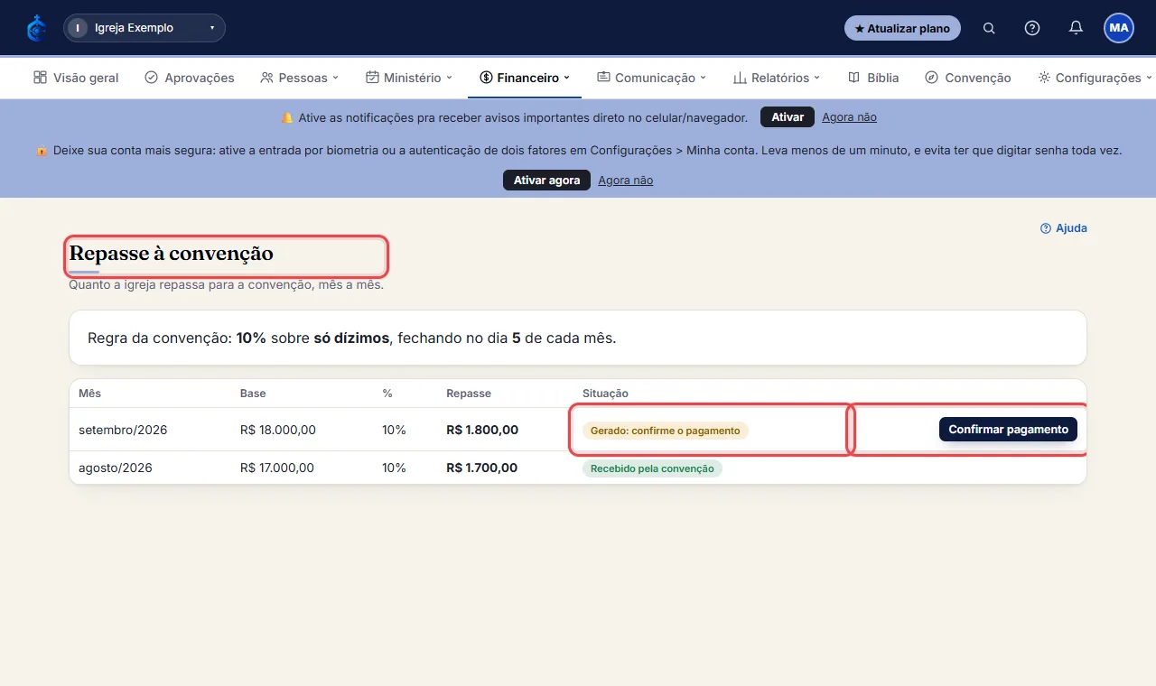
Task: Confirm payment for setembro/2026
Action: pos(1008,430)
